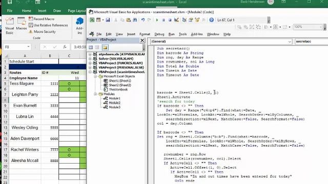328x184 pixels.
Task: Open the Excel Name Box dropdown arrow
Action: click(28, 47)
